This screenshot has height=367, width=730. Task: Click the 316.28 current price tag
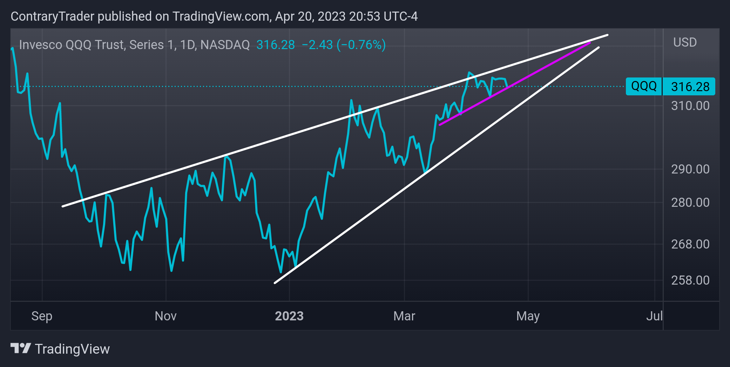pos(689,87)
